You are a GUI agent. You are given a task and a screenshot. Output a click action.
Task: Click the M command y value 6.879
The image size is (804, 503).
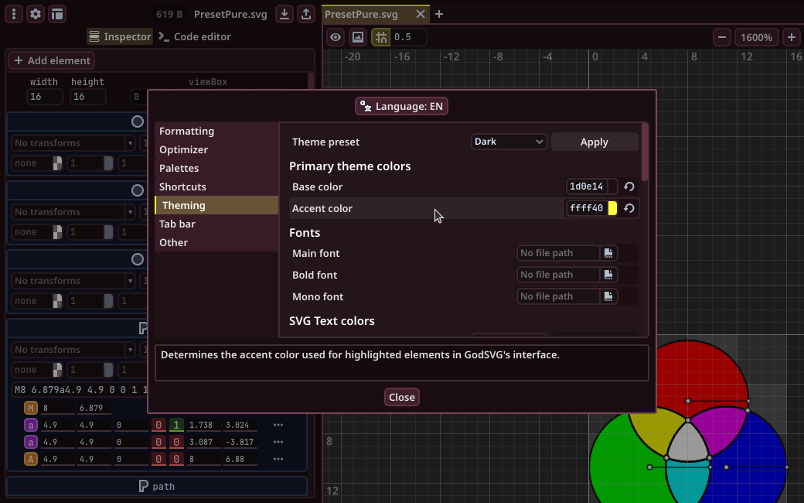click(94, 408)
